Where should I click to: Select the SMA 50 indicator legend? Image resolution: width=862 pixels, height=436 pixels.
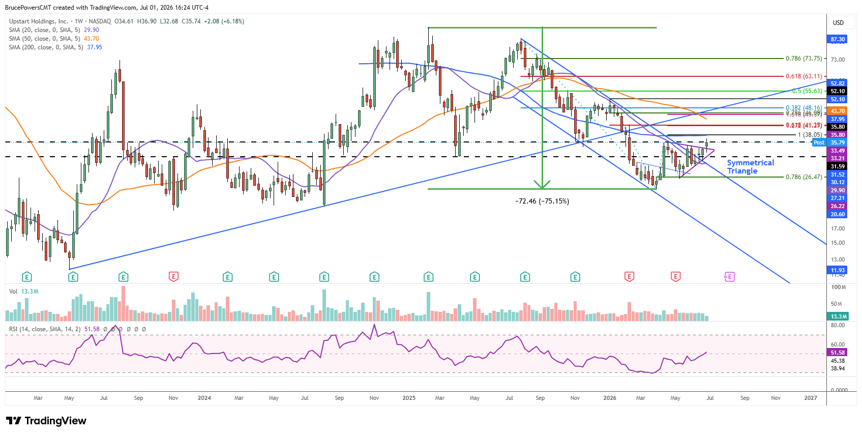point(54,39)
